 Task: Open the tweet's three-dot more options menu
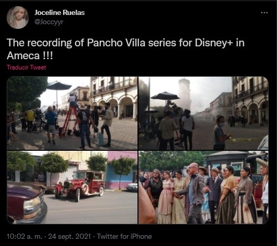tap(264, 12)
